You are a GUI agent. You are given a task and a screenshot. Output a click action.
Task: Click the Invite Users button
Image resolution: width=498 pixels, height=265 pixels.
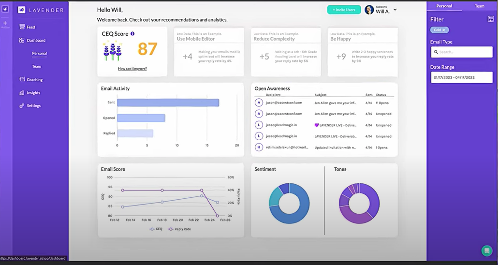click(344, 10)
